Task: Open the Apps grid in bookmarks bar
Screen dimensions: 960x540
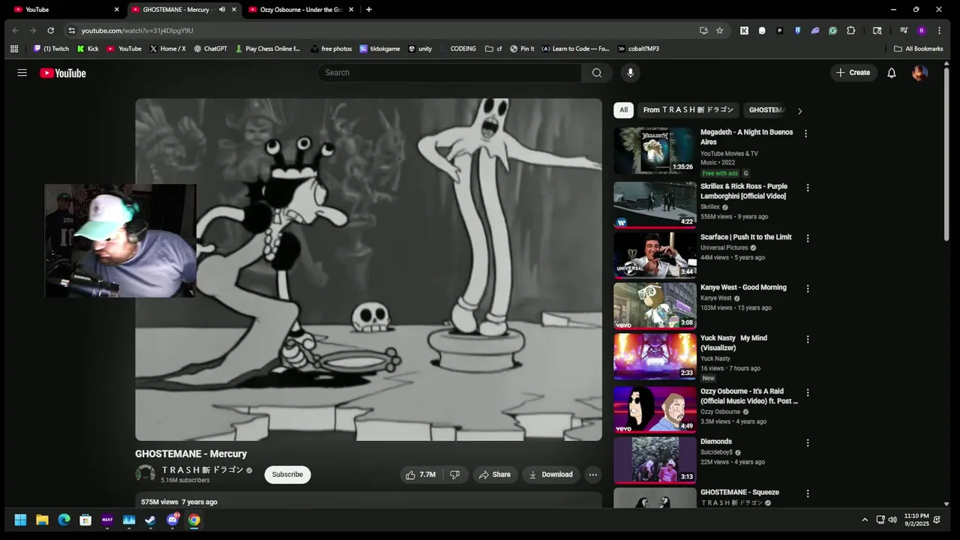Action: (14, 49)
